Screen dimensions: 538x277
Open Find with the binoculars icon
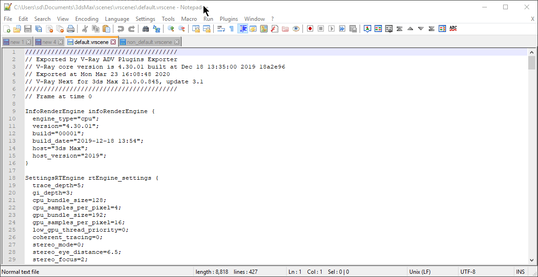point(145,29)
